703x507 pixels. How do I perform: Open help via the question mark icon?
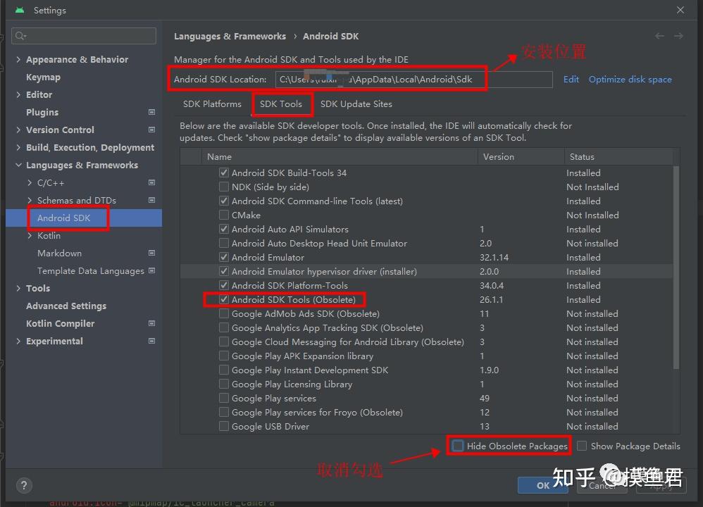(23, 485)
